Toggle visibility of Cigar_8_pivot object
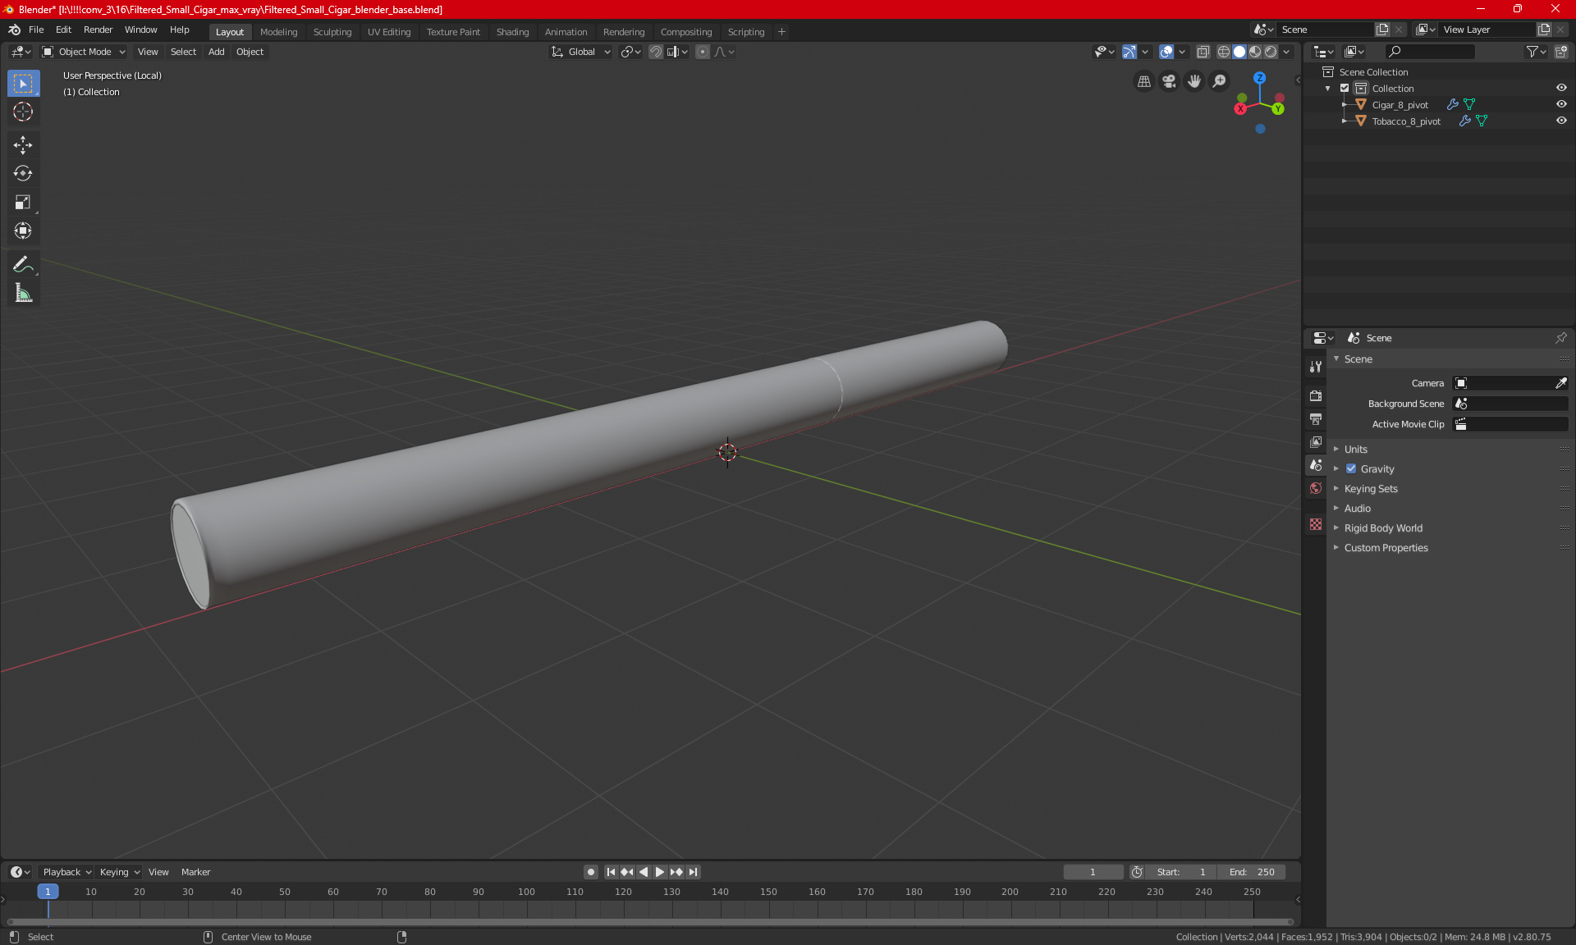Image resolution: width=1576 pixels, height=945 pixels. click(1564, 103)
